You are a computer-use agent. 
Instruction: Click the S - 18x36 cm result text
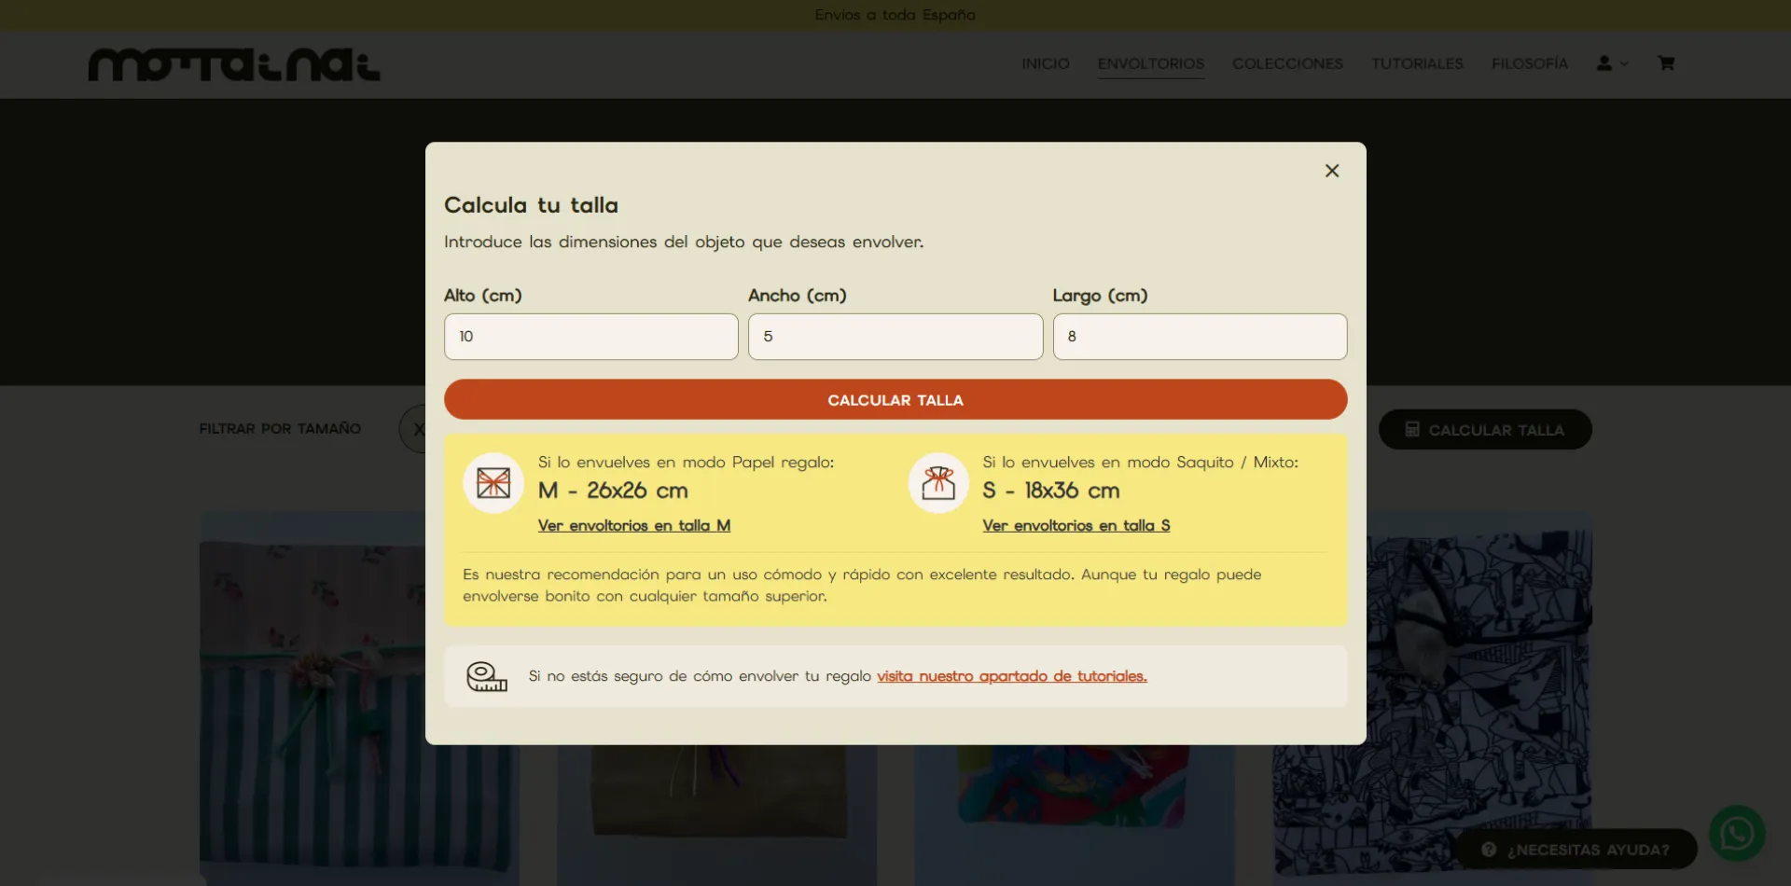[1051, 491]
